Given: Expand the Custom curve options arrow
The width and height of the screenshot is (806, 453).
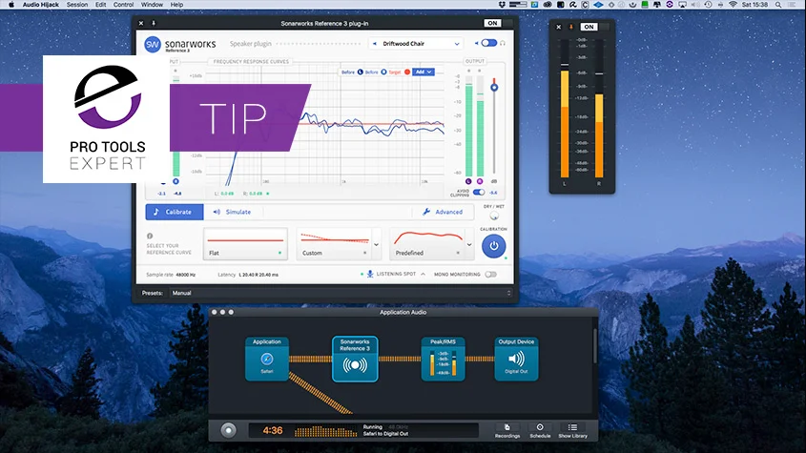Looking at the screenshot, I should coord(376,245).
